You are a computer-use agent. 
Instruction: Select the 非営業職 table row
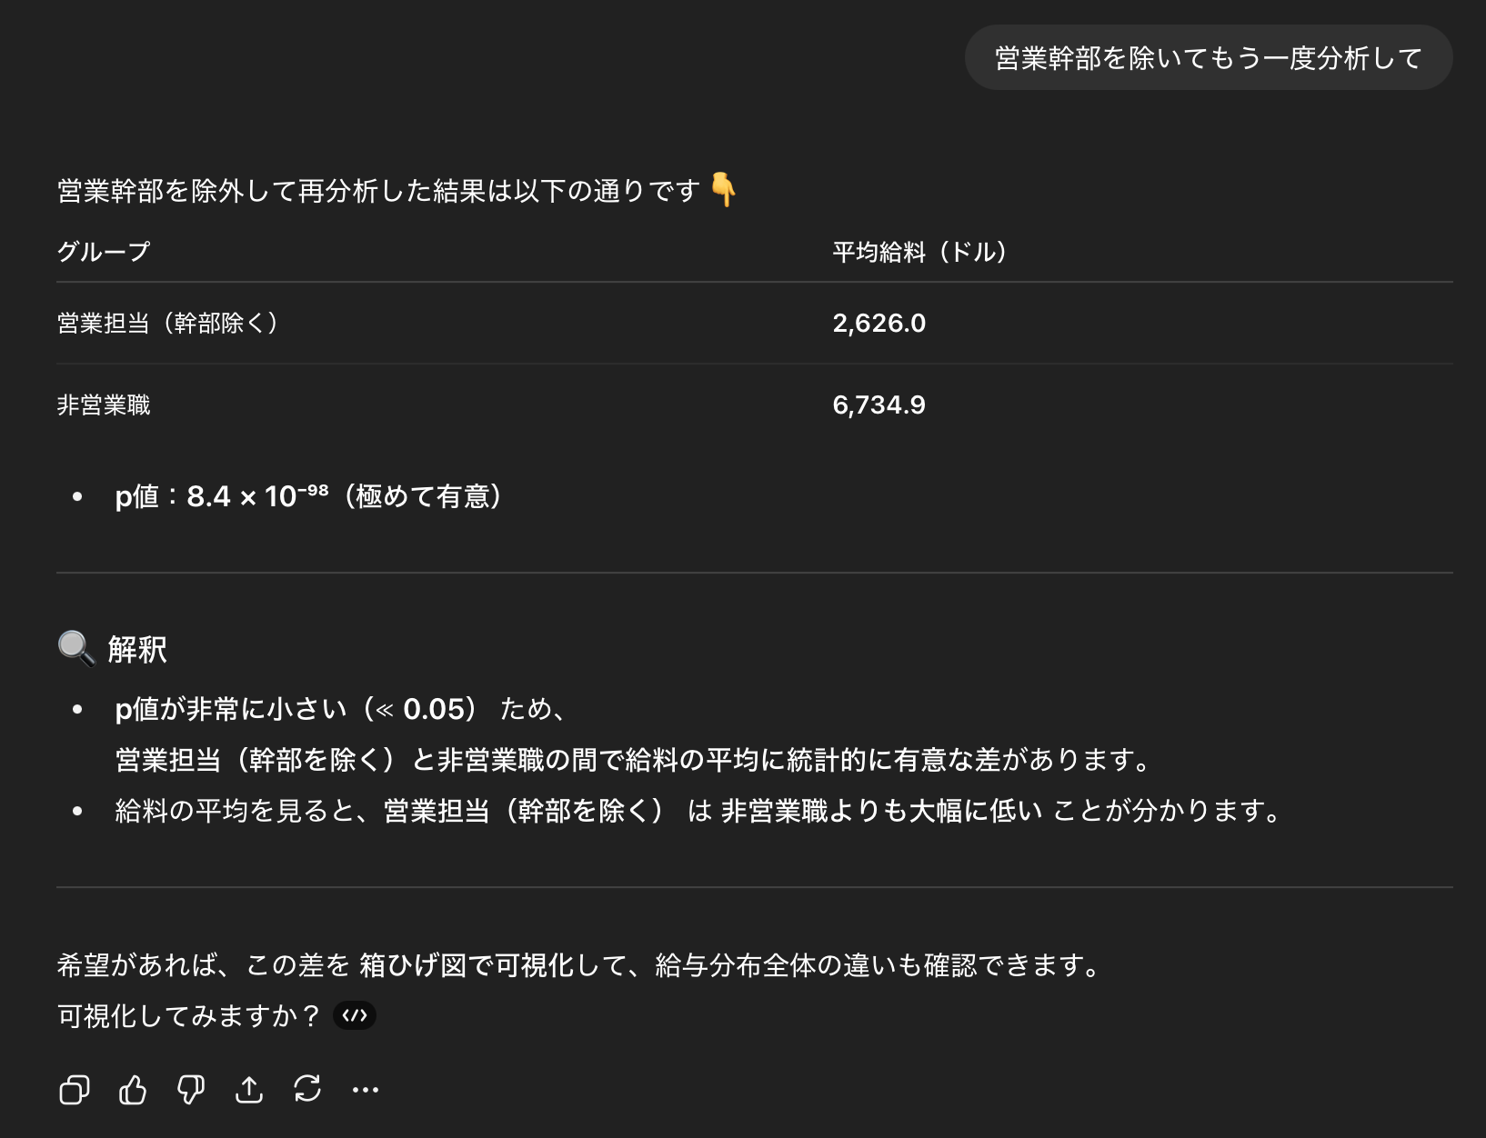[103, 405]
